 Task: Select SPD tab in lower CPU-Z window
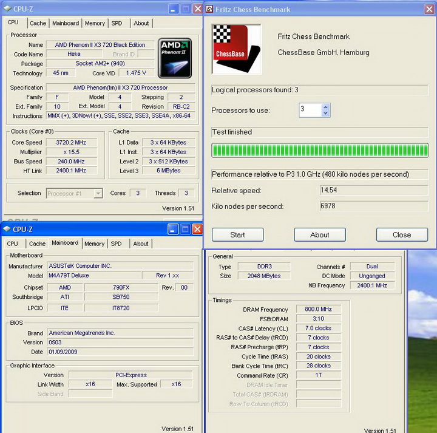(x=116, y=244)
